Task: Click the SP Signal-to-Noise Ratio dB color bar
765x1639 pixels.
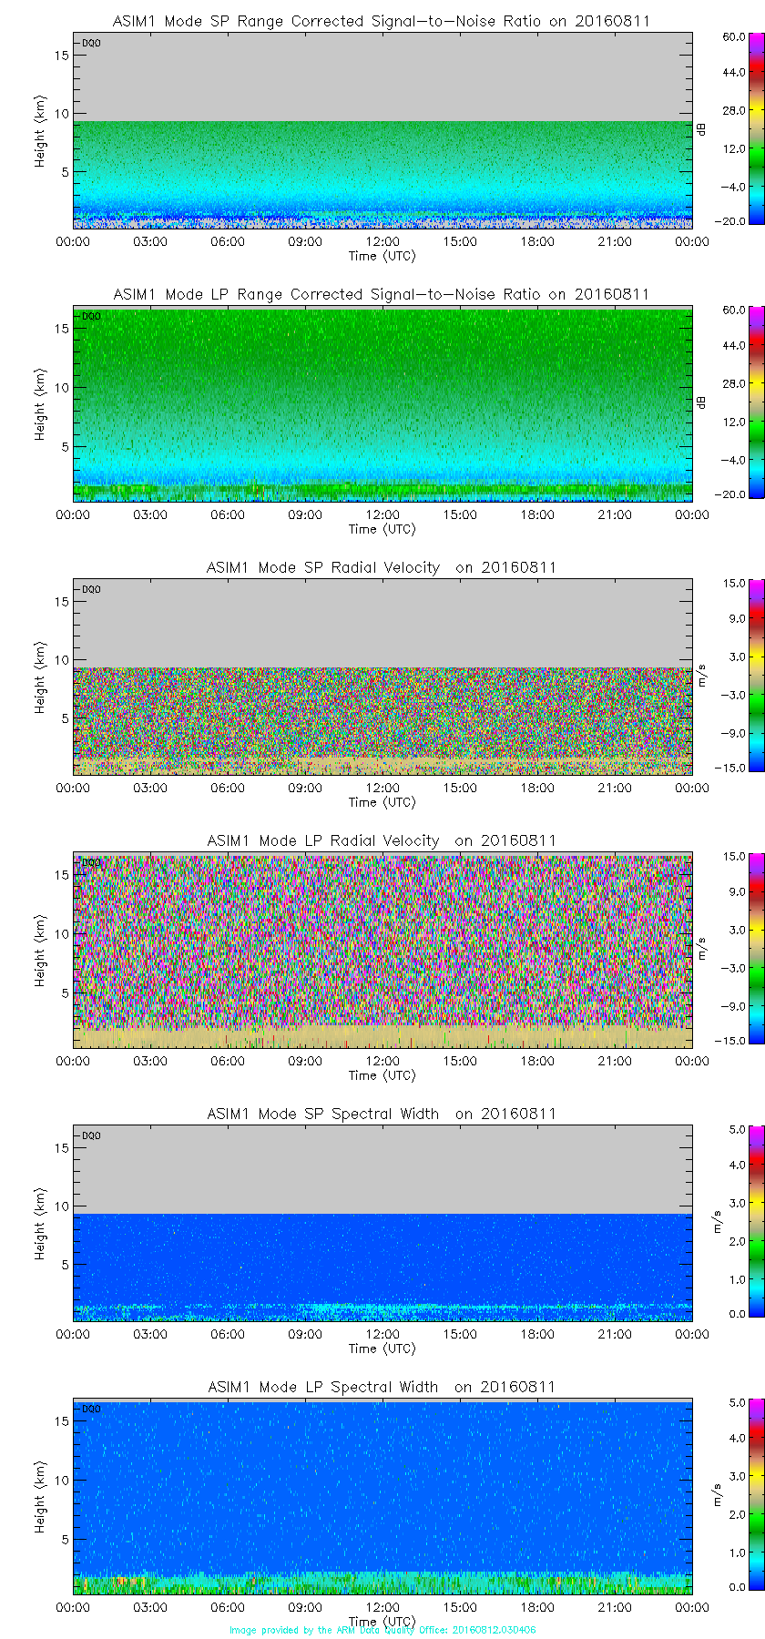Action: [733, 128]
